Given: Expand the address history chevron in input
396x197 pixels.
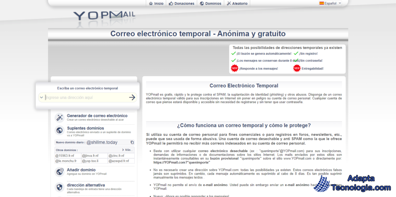Looking at the screenshot, I should coord(41,97).
